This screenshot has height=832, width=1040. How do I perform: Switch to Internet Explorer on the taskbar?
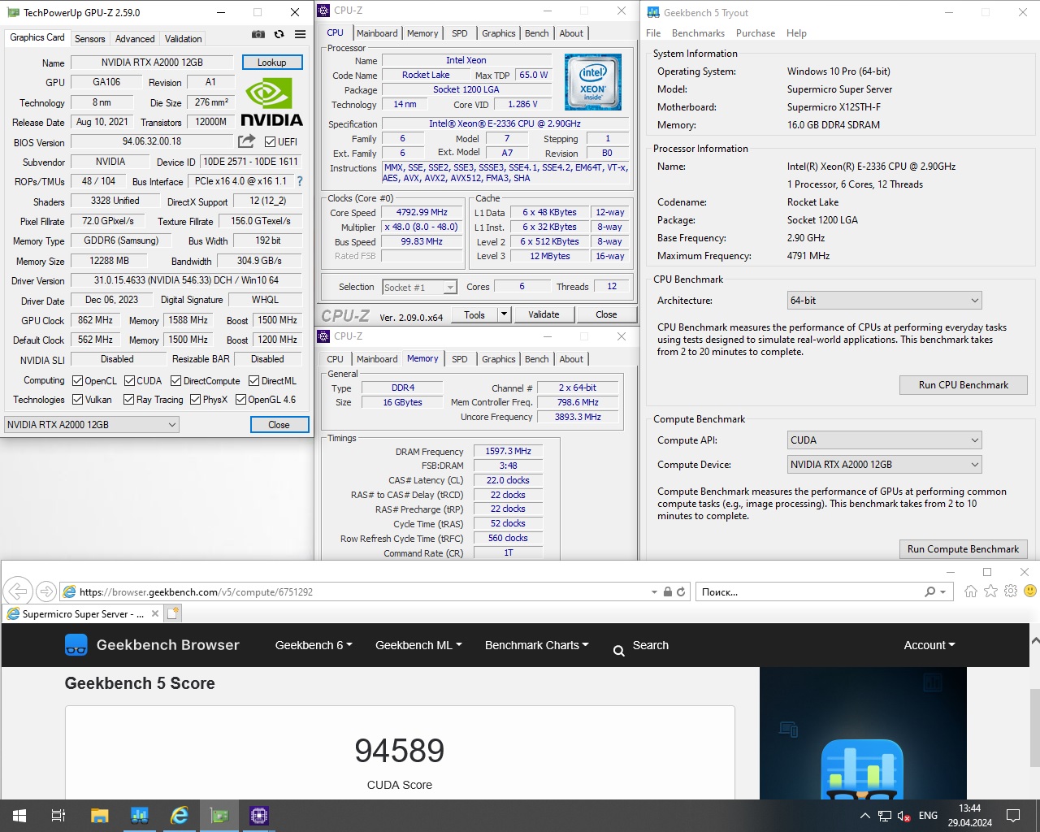pos(179,816)
